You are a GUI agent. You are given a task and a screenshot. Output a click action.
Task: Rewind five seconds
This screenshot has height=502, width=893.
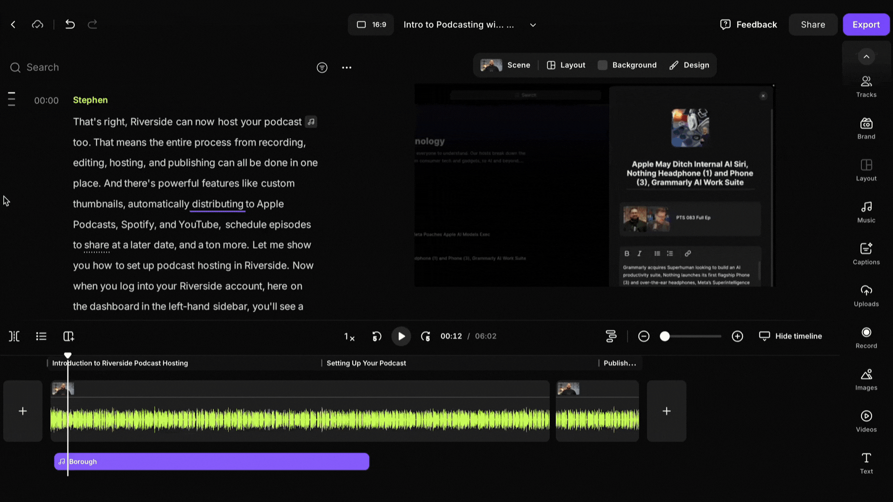tap(377, 337)
